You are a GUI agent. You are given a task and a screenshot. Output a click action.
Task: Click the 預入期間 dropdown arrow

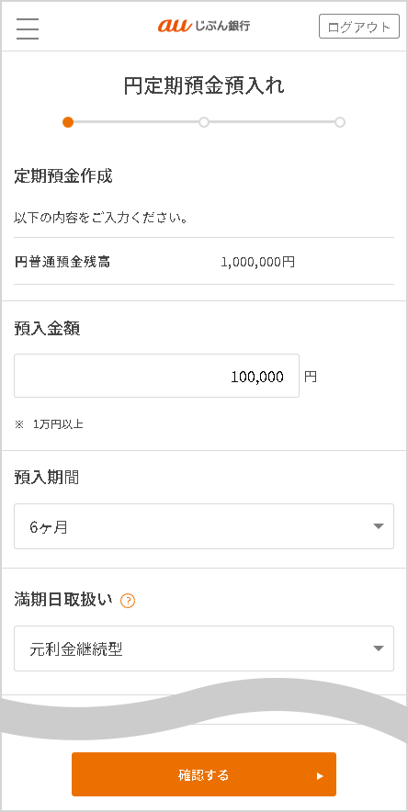coord(379,526)
